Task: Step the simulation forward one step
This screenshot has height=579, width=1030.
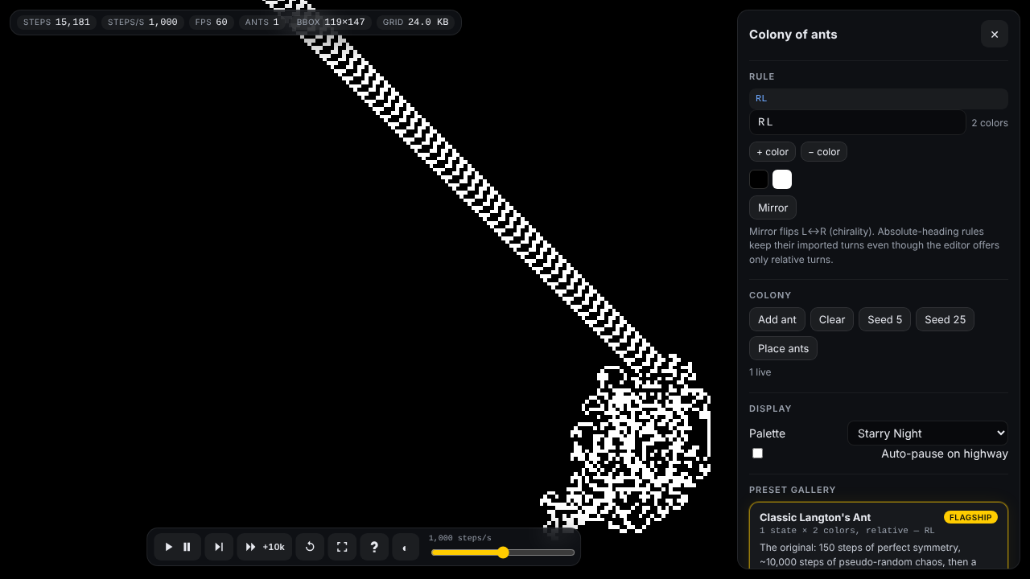Action: click(x=219, y=547)
